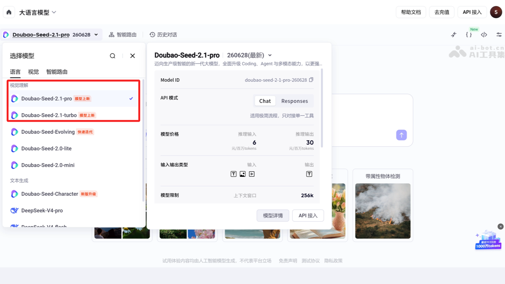Dismiss the tokens promo badge
The width and height of the screenshot is (505, 284).
500,226
